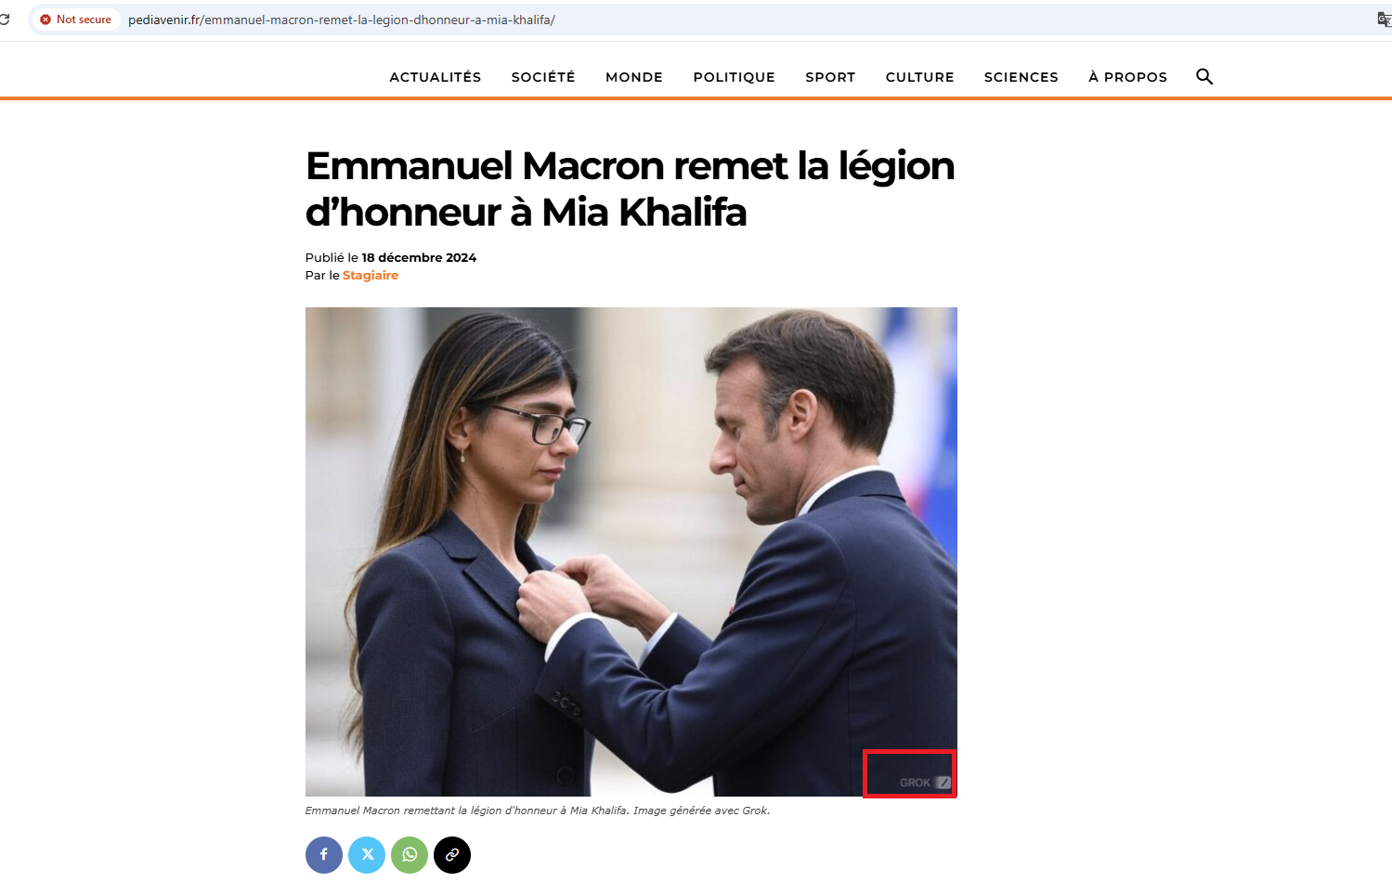Visit the Sport section
The height and width of the screenshot is (882, 1392).
click(x=830, y=77)
